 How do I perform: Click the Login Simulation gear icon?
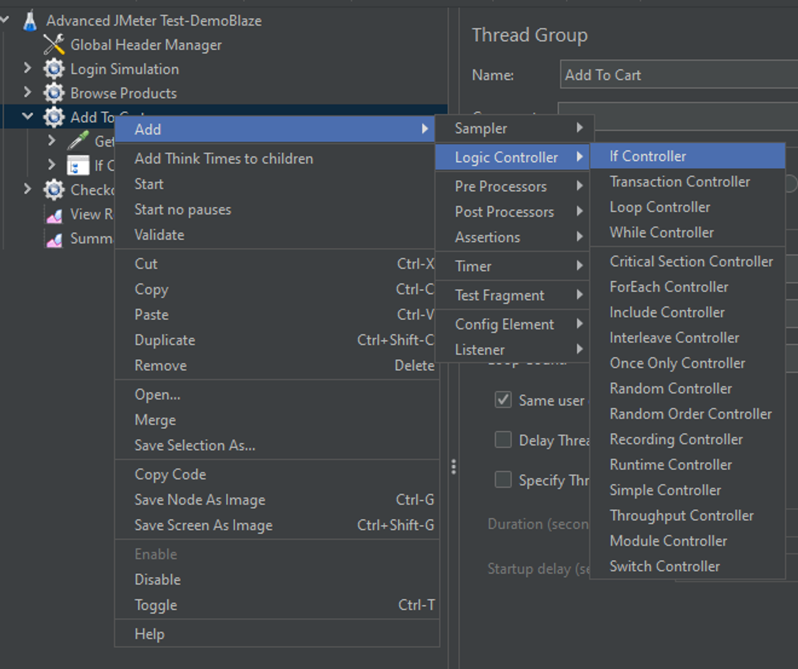[x=54, y=69]
